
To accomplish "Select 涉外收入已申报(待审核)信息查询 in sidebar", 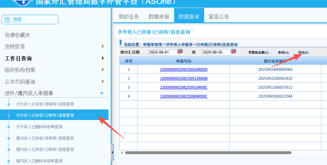I will (x=45, y=104).
